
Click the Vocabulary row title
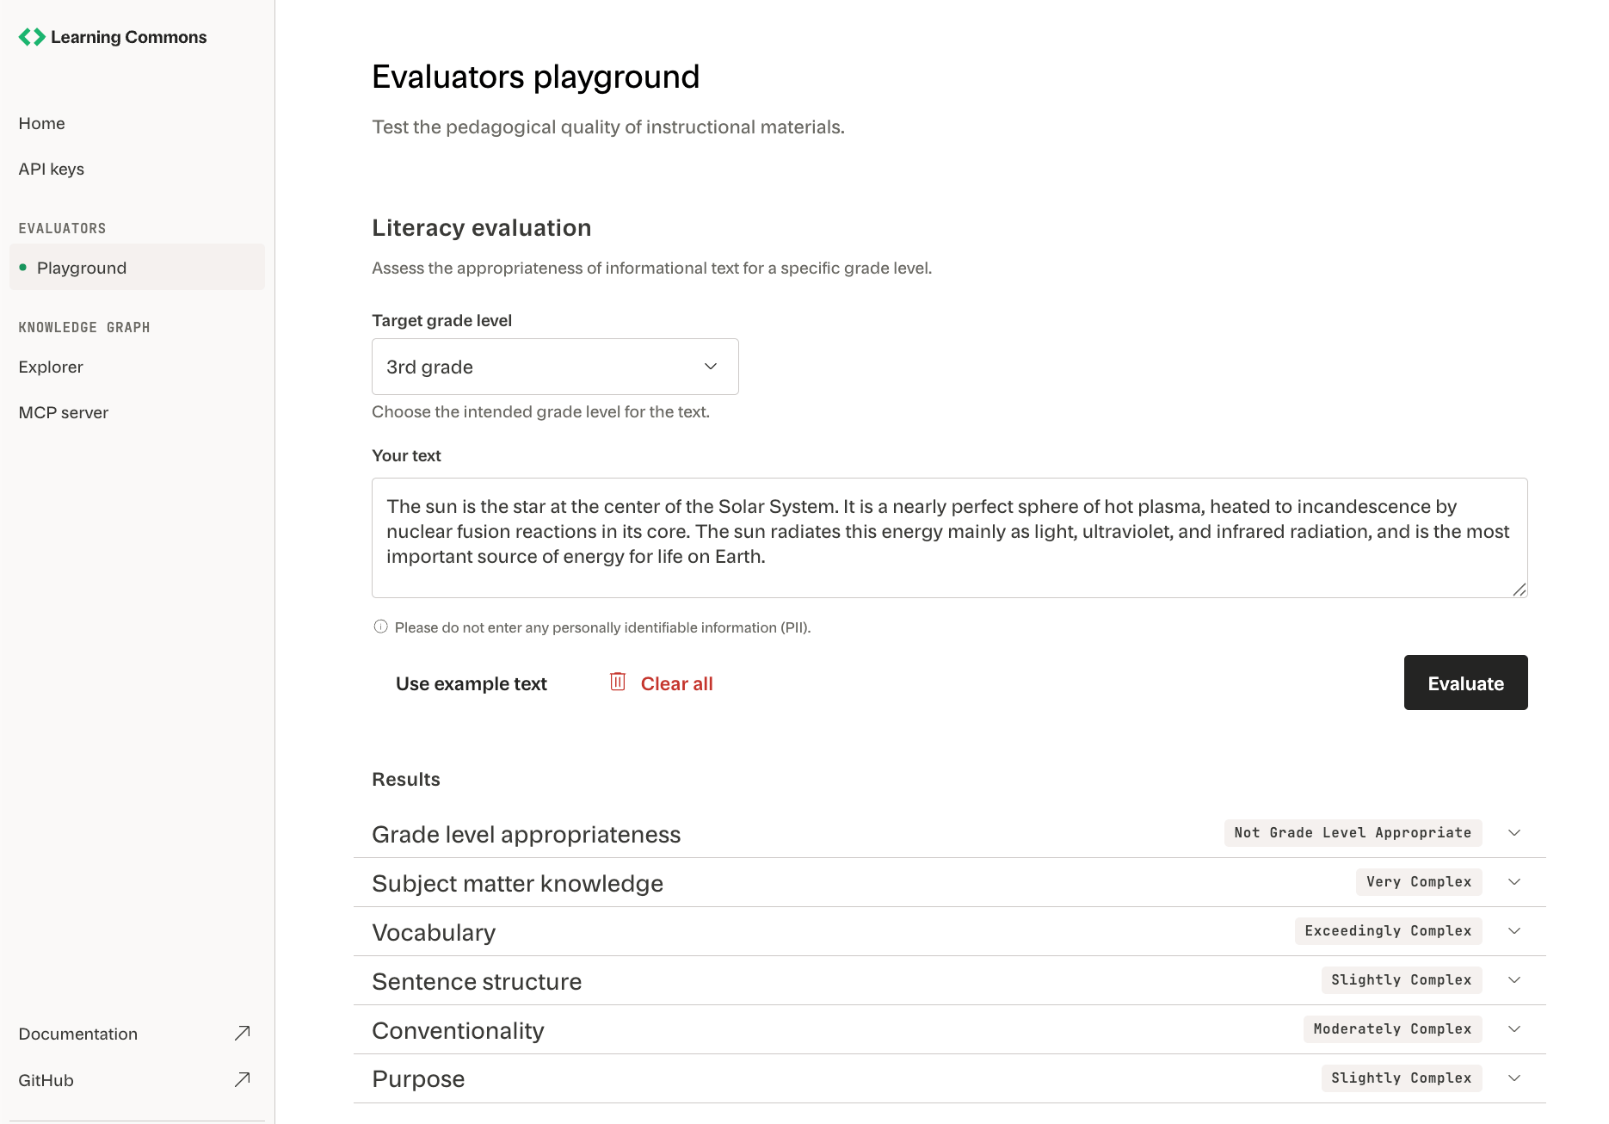(434, 932)
